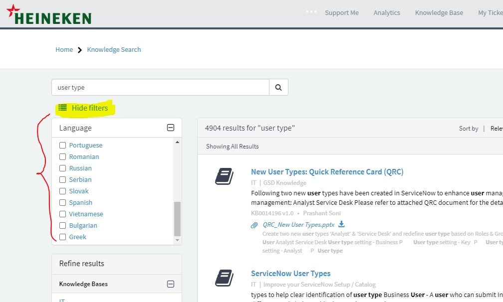The image size is (503, 302).
Task: Click the Greek language label
Action: 78,237
